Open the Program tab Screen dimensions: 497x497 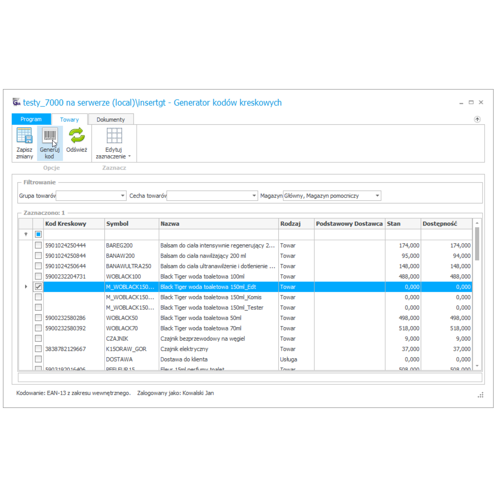(31, 119)
